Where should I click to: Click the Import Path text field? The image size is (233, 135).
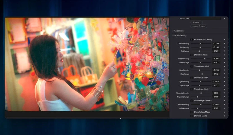click(x=205, y=18)
